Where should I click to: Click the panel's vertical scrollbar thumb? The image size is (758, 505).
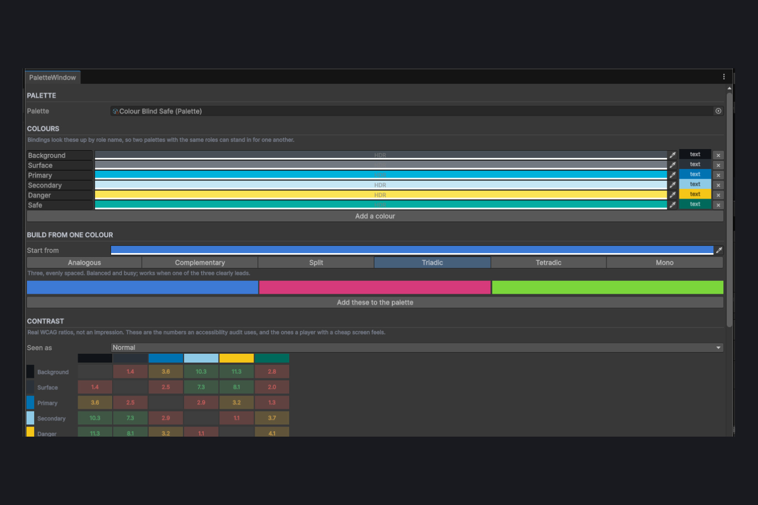click(729, 210)
